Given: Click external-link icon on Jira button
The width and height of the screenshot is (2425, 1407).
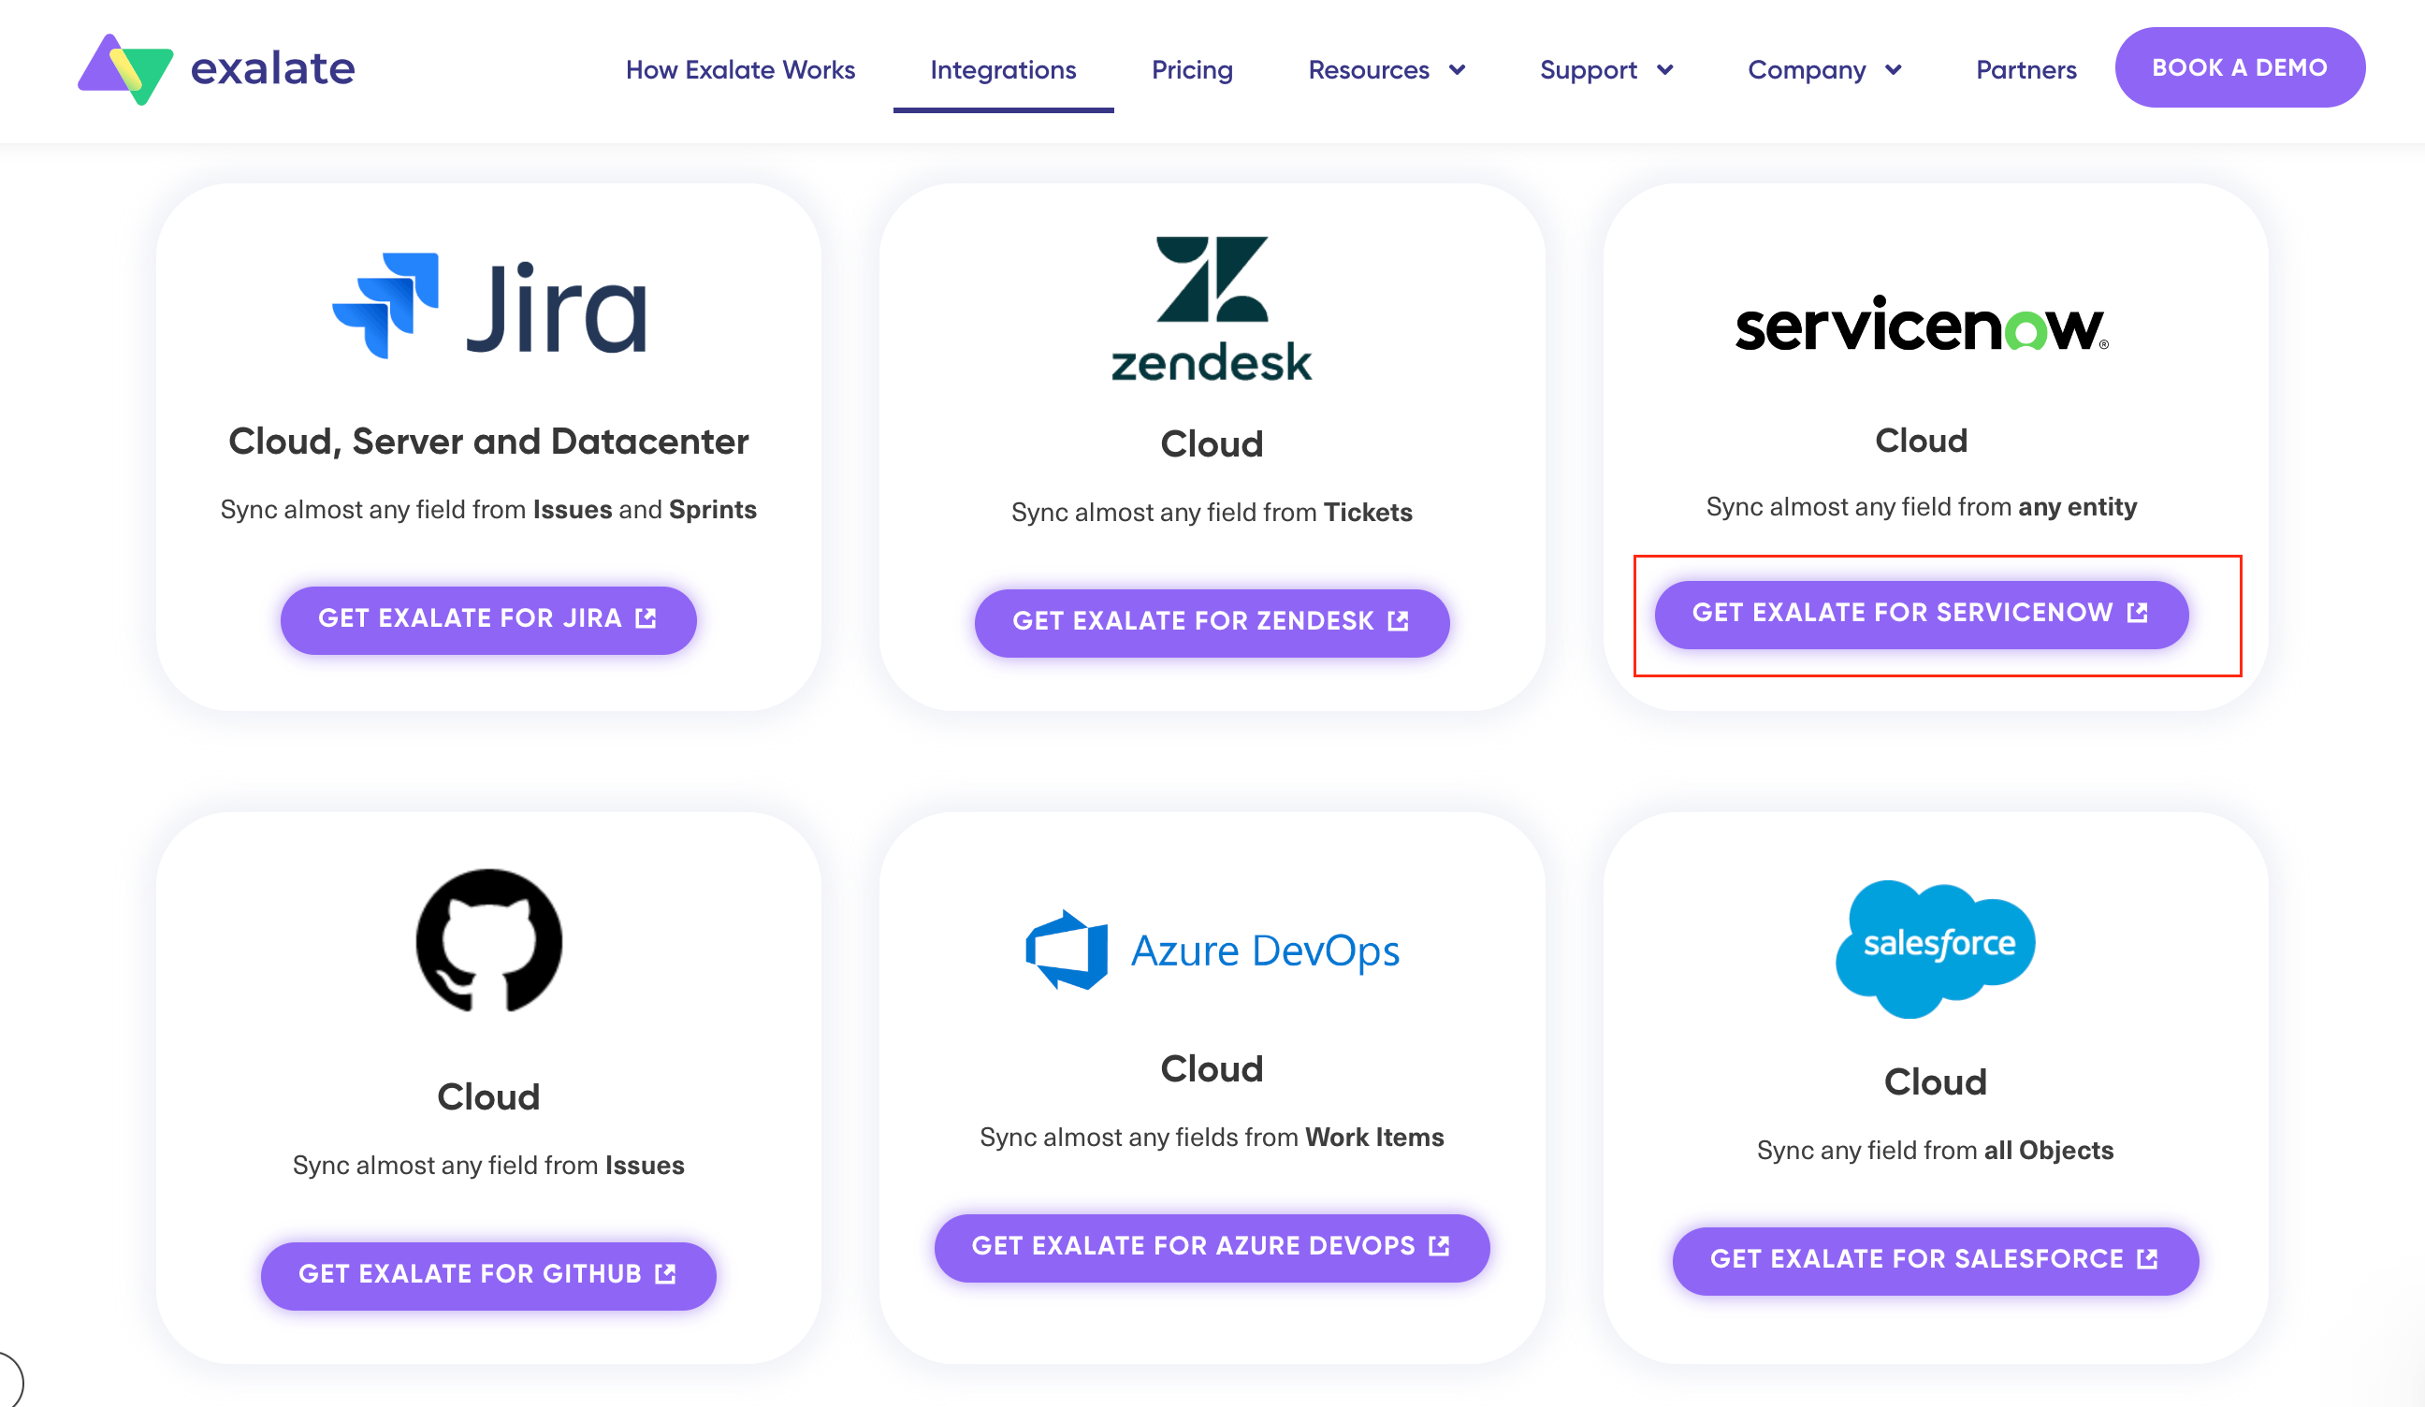Looking at the screenshot, I should (646, 617).
